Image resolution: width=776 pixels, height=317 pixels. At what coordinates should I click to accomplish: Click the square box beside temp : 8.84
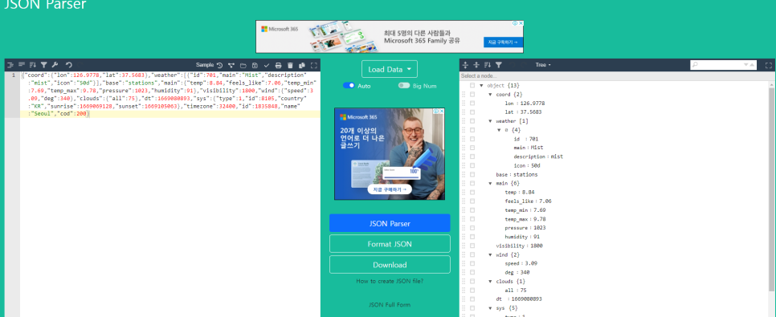(472, 193)
